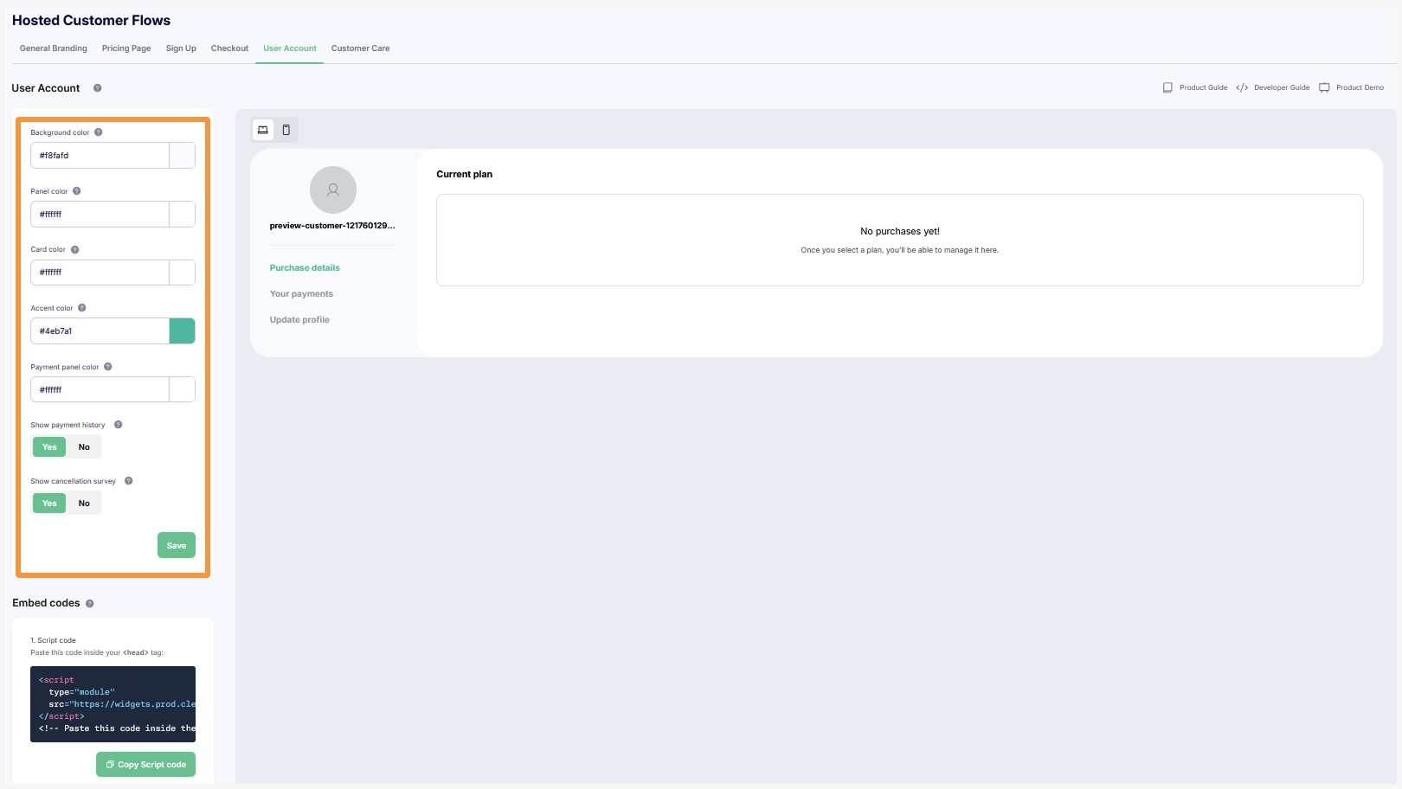Image resolution: width=1402 pixels, height=789 pixels.
Task: Click the Card color help icon
Action: (75, 250)
